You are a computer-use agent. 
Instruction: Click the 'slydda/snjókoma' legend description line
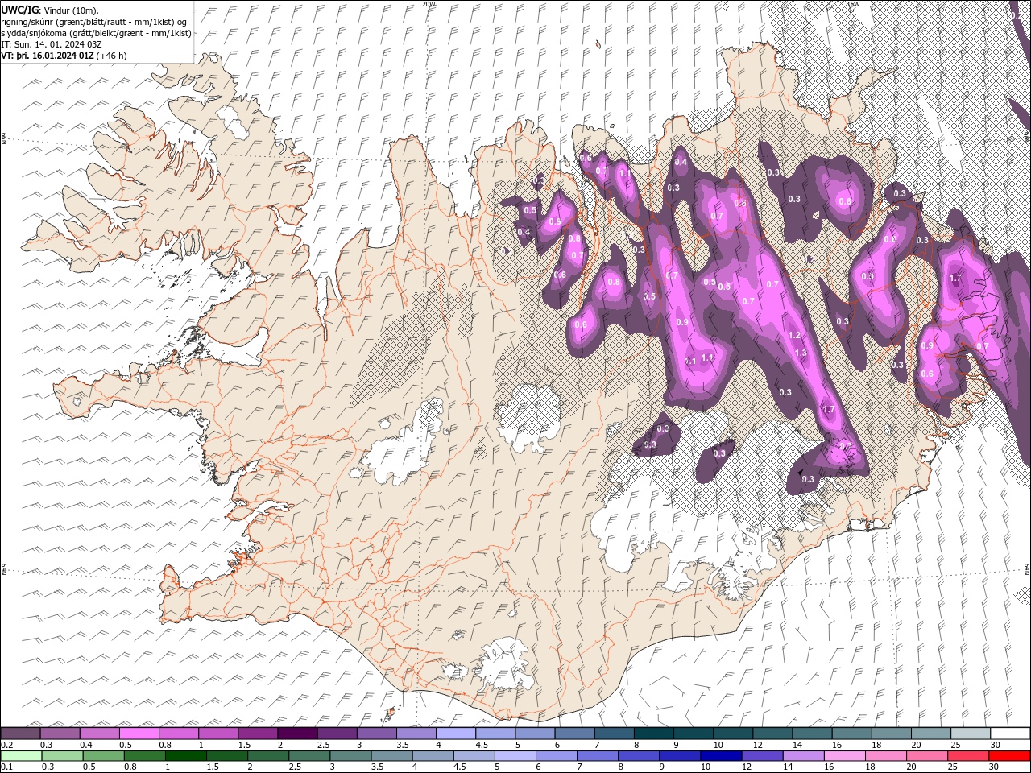pos(97,33)
